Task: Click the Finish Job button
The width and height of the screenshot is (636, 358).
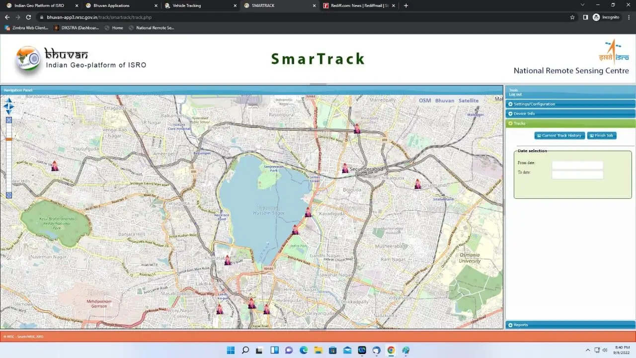Action: coord(602,136)
